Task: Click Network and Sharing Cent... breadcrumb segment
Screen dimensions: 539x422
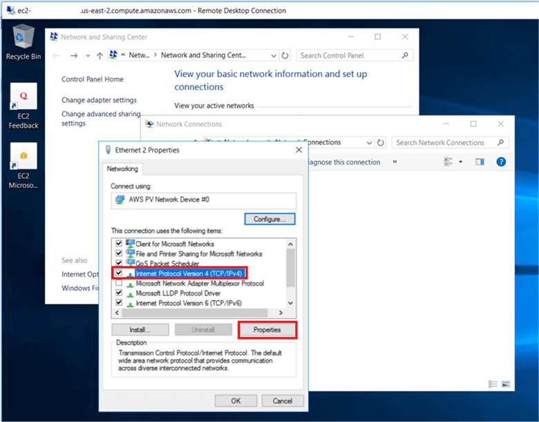Action: [x=203, y=55]
